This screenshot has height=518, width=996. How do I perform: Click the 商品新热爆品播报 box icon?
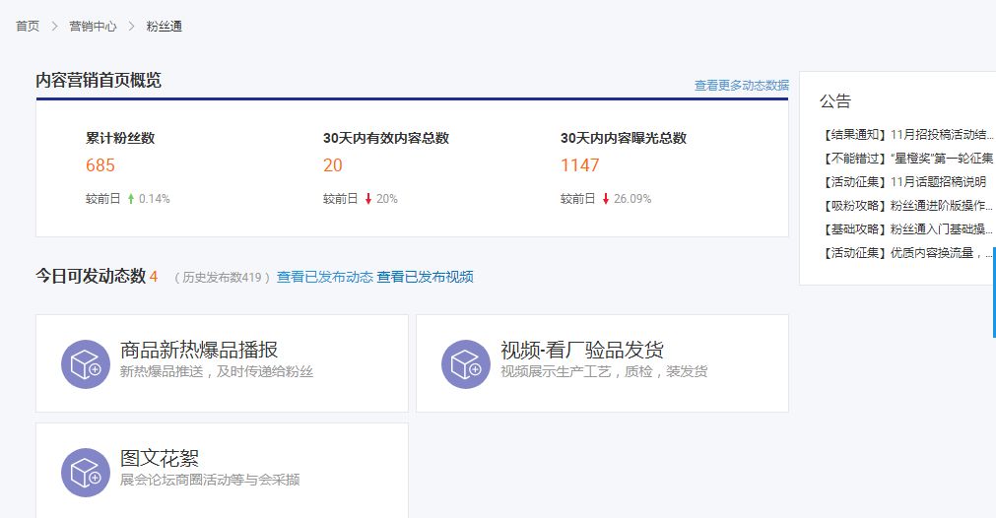(85, 363)
